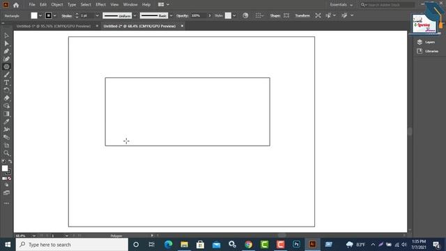Select the Shape Builder tool
446x251 pixels.
pyautogui.click(x=6, y=106)
